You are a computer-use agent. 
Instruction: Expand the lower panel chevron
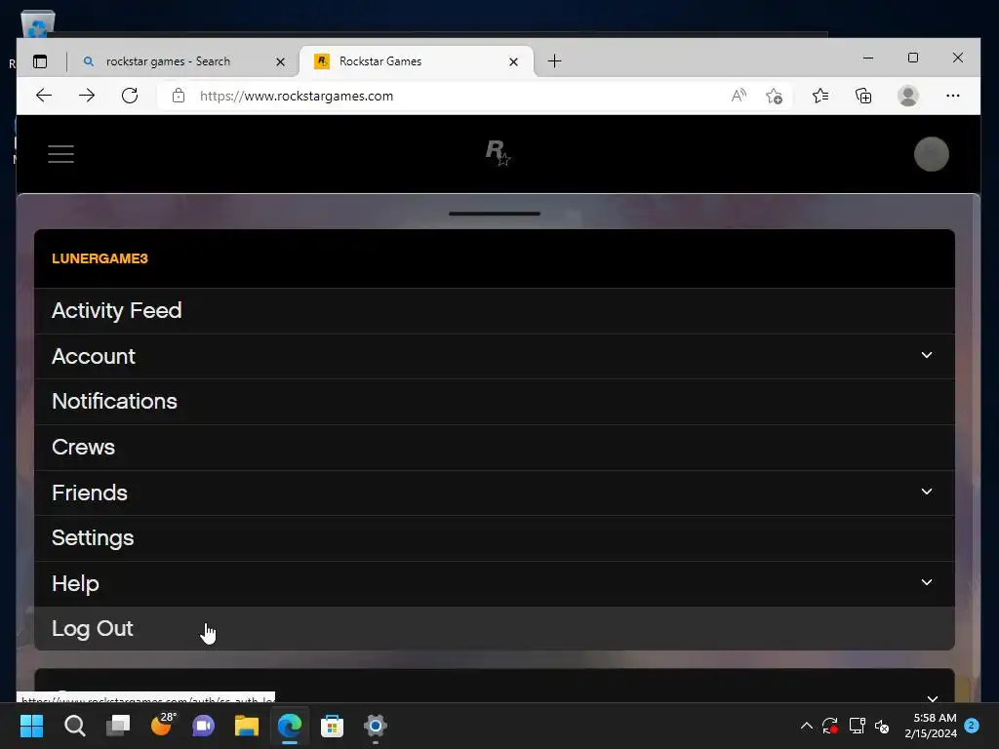tap(932, 697)
